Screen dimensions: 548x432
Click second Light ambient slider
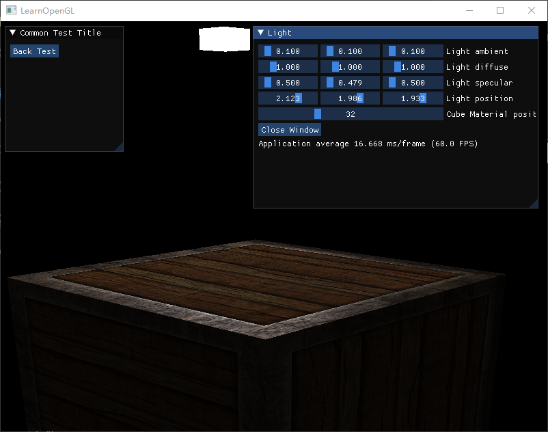coord(350,51)
